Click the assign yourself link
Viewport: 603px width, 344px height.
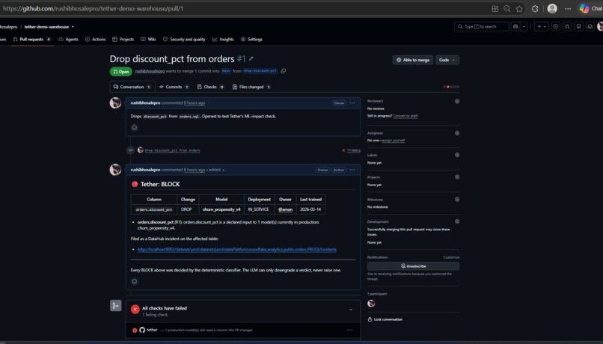coord(394,141)
